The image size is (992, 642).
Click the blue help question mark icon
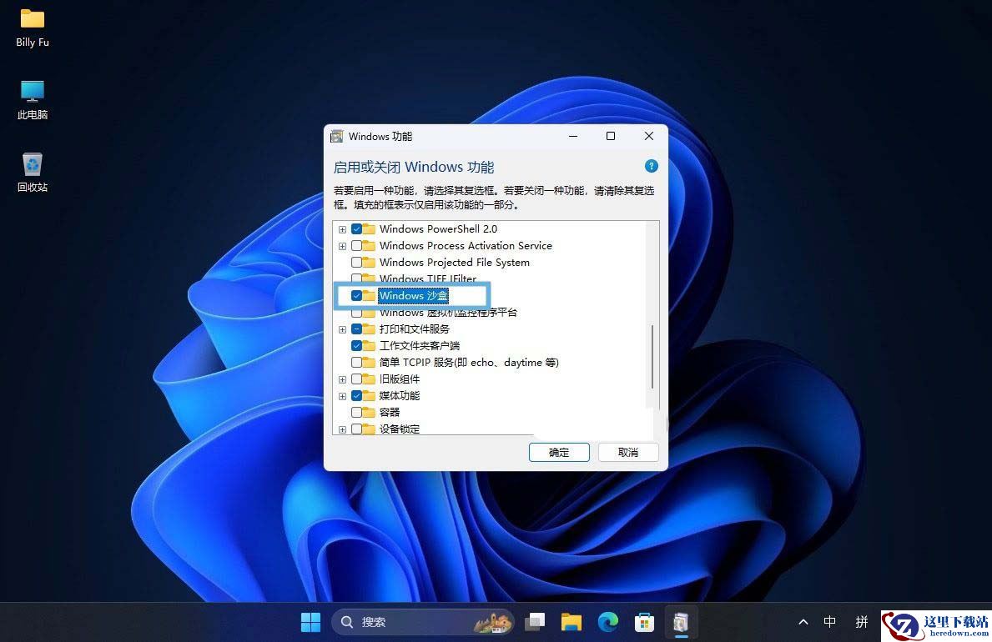point(651,166)
